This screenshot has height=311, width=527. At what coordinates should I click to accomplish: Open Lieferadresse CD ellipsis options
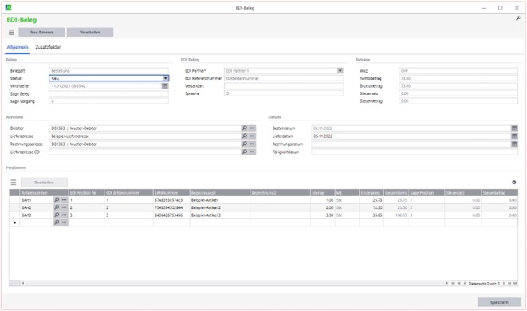252,152
